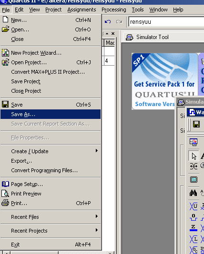This screenshot has width=204, height=254.
Task: Apply the Weak Low (L) waveform value
Action: (194, 239)
